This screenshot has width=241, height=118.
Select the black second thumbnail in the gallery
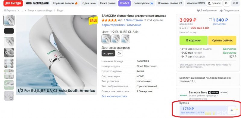click(9, 31)
